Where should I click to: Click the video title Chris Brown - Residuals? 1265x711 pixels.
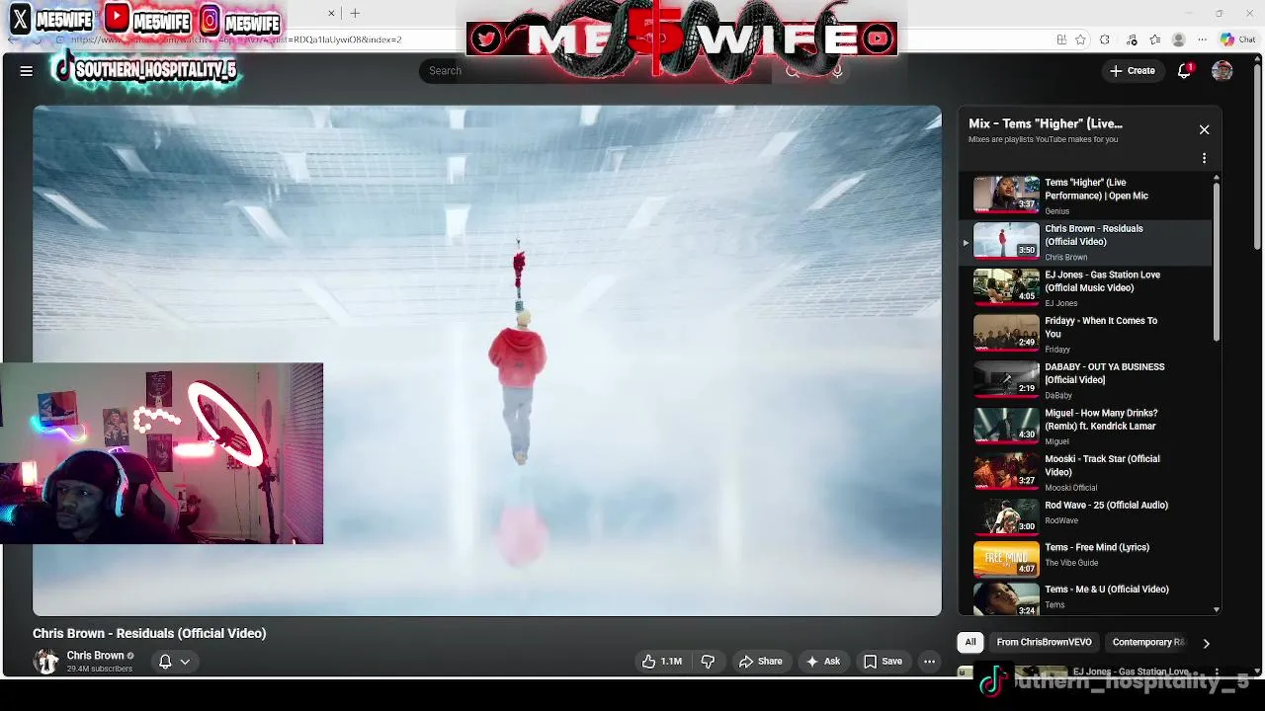pos(149,633)
